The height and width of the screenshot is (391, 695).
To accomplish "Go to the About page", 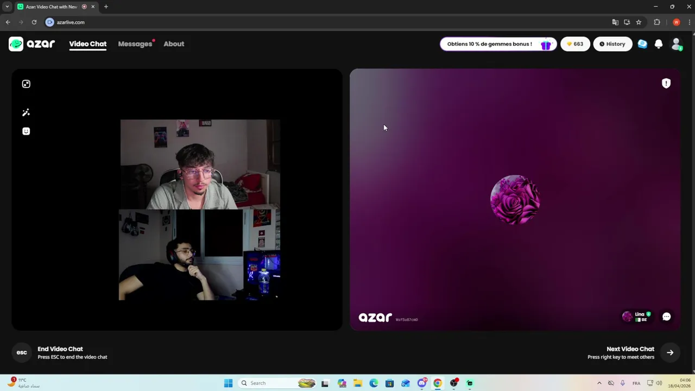I will 174,44.
